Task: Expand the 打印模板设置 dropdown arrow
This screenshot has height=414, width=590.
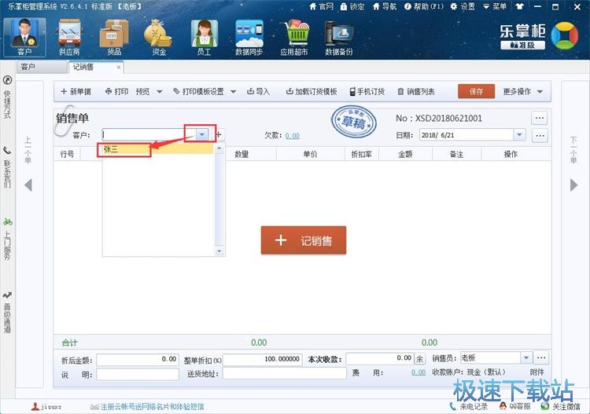Action: (234, 92)
